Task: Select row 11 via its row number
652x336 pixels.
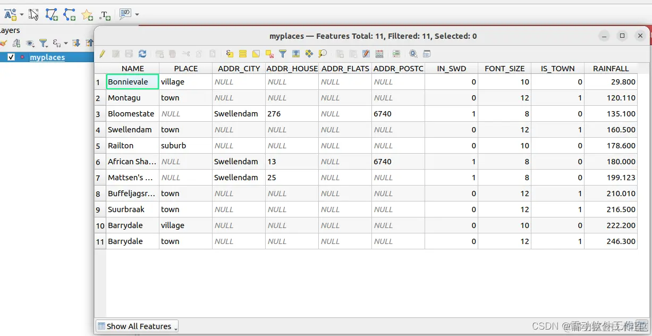Action: pyautogui.click(x=100, y=241)
